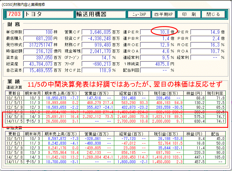Image resolution: width=232 pixels, height=171 pixels.
Task: Select standalone operating profit 1,269,004
Action: (x=92, y=157)
